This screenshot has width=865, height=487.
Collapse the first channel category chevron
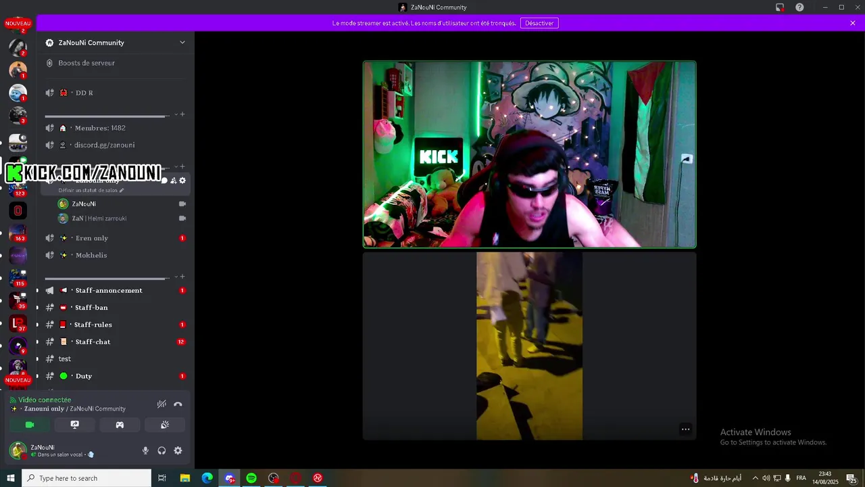click(x=176, y=114)
